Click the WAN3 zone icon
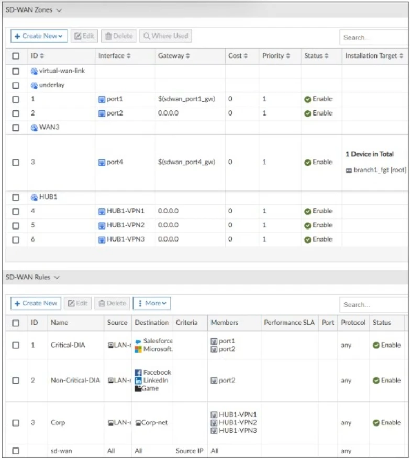Image resolution: width=410 pixels, height=459 pixels. [x=35, y=127]
